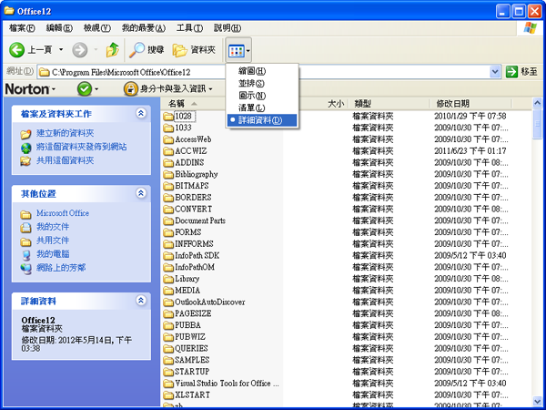Open the 檔案(F) menu

tap(22, 28)
